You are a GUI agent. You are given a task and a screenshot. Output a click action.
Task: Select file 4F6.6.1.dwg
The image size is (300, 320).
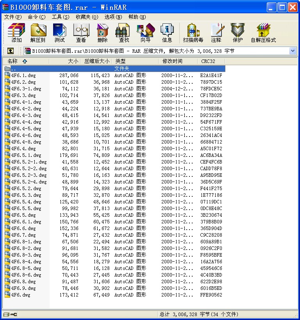(x=26, y=222)
